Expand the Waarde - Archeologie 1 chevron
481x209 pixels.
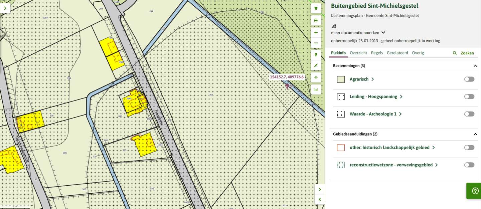coord(400,114)
